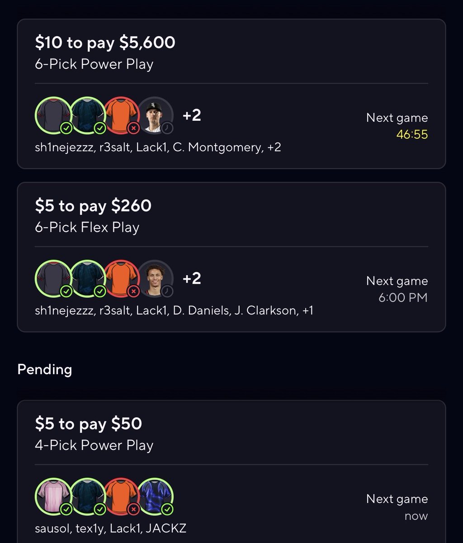463x543 pixels.
Task: Open the $5 to pay $50 entry
Action: [231, 472]
